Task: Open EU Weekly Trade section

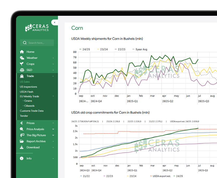Action: 29,96
